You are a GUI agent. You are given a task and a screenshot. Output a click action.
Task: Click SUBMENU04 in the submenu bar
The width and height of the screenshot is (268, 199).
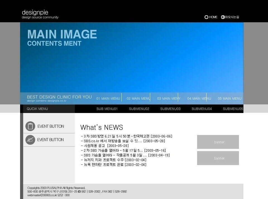(x=202, y=109)
